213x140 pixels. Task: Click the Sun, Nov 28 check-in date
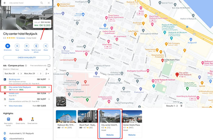pyautogui.click(x=10, y=74)
